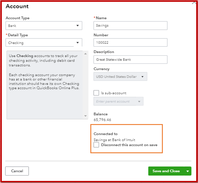Open the Save and Close arrow menu
Screen dimensions: 198x183
pyautogui.click(x=188, y=171)
